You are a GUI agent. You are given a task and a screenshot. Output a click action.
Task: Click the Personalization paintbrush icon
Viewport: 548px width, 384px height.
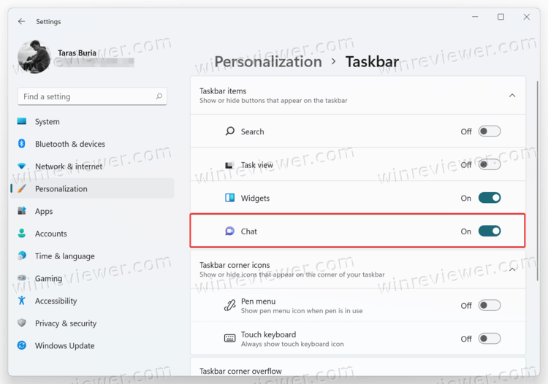(22, 188)
